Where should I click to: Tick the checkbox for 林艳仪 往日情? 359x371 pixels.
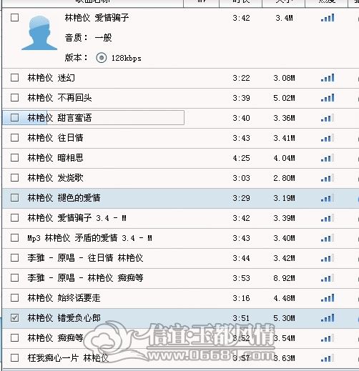15,137
